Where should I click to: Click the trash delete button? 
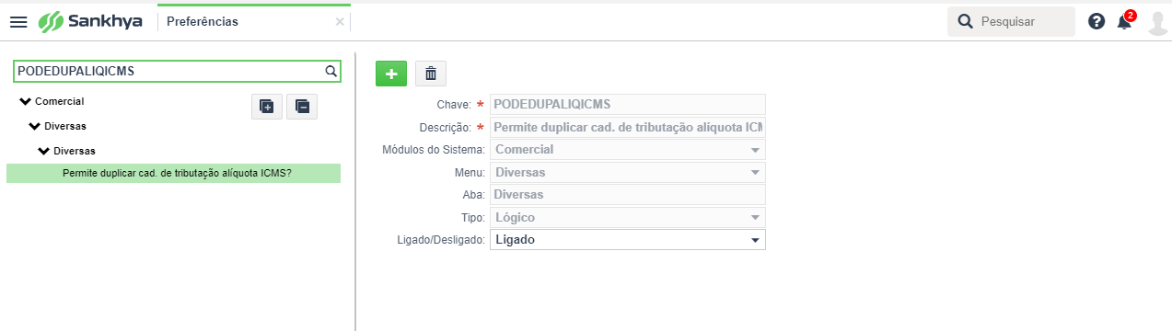pyautogui.click(x=431, y=74)
